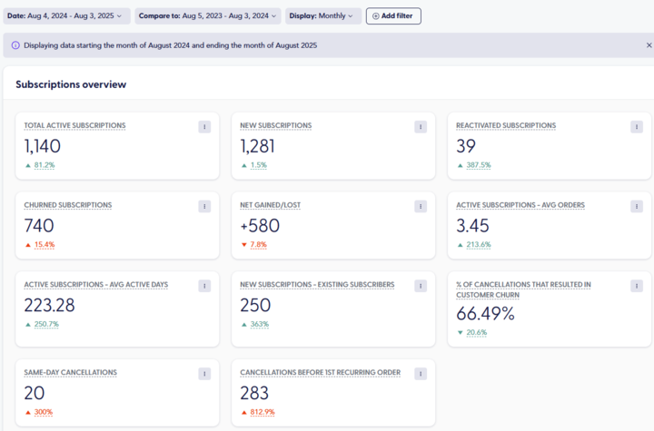Image resolution: width=654 pixels, height=431 pixels.
Task: Click the 740 churned subscriptions value
Action: [39, 226]
